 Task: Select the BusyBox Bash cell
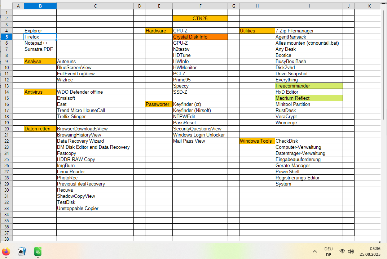[309, 61]
